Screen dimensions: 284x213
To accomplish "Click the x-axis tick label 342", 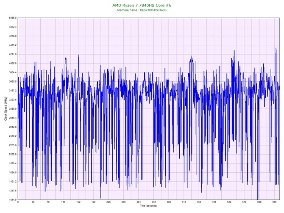I will click(x=153, y=202).
